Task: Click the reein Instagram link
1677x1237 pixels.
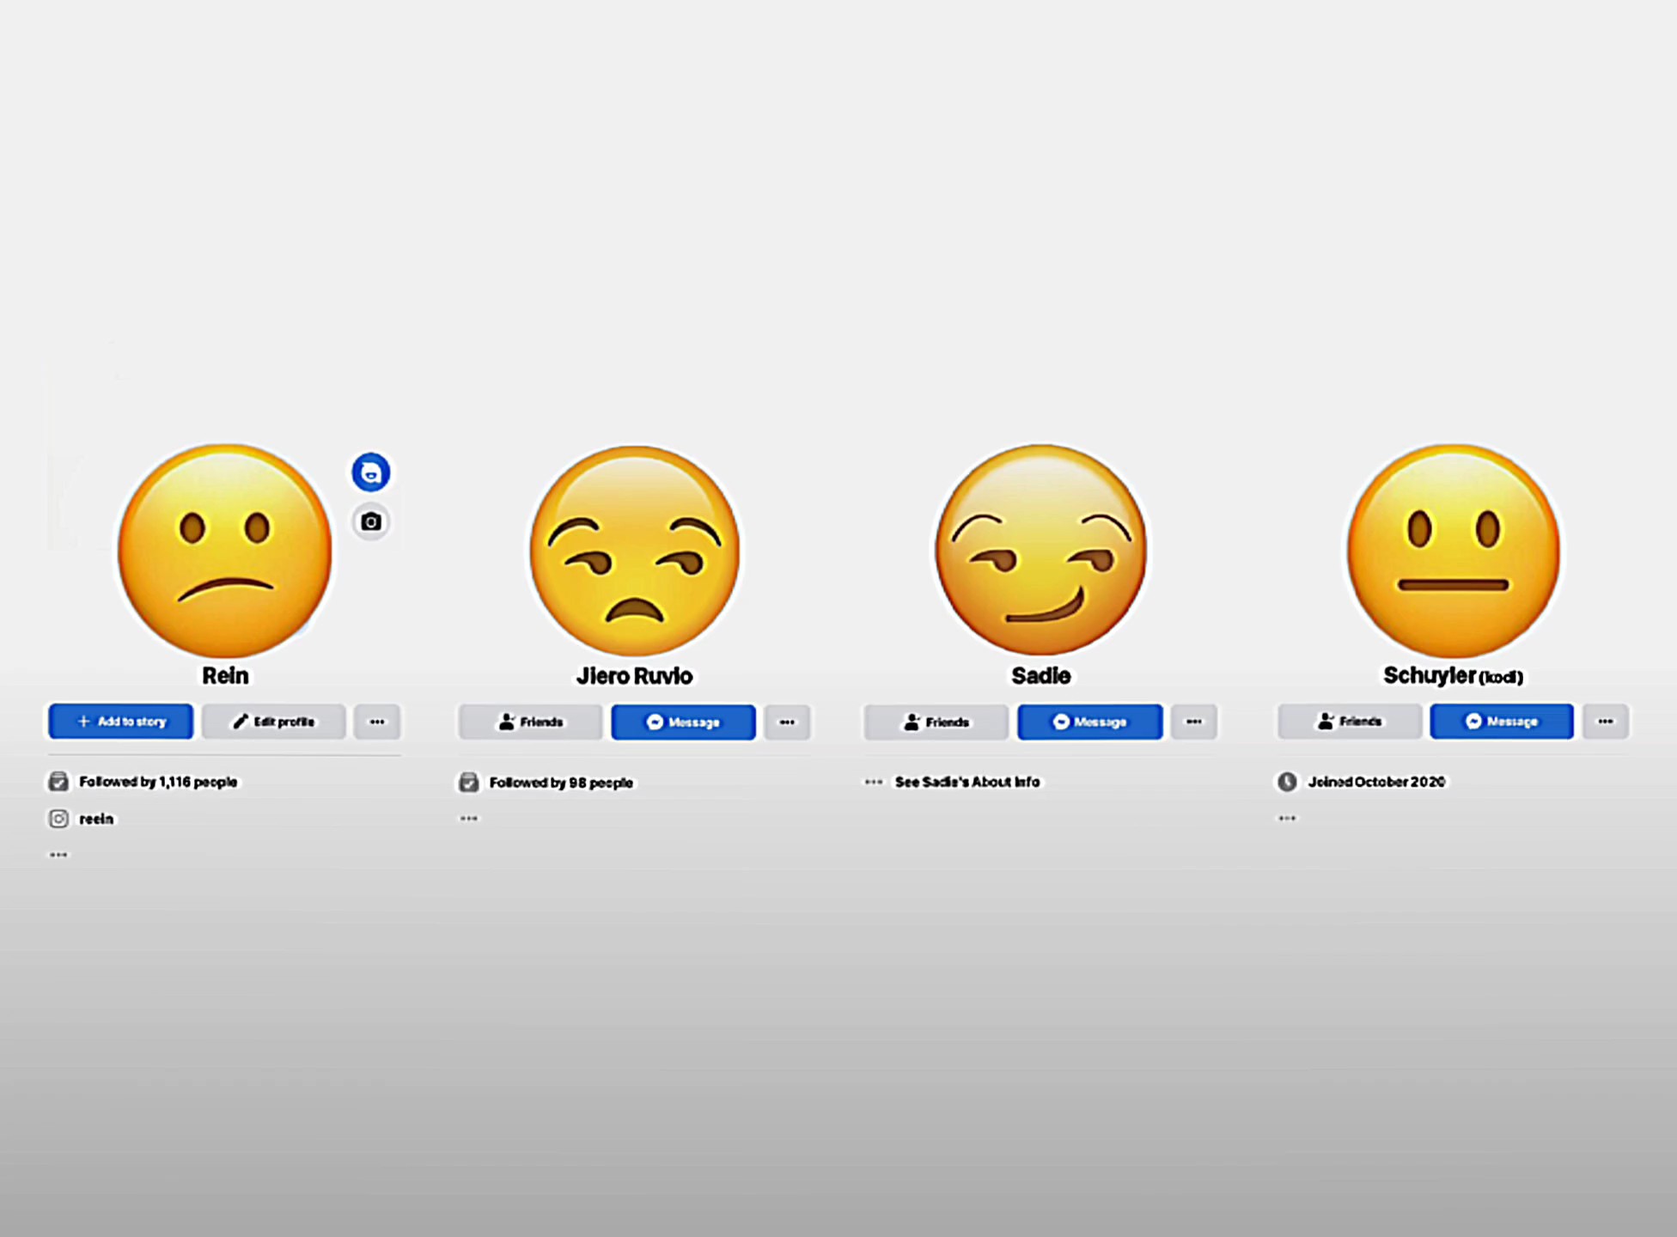Action: pos(96,819)
